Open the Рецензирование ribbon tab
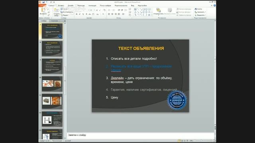Screen dimensions: 255x143 [x=121, y=6]
